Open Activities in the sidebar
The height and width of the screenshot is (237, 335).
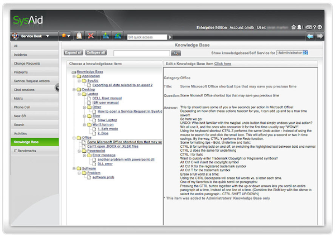click(35, 133)
